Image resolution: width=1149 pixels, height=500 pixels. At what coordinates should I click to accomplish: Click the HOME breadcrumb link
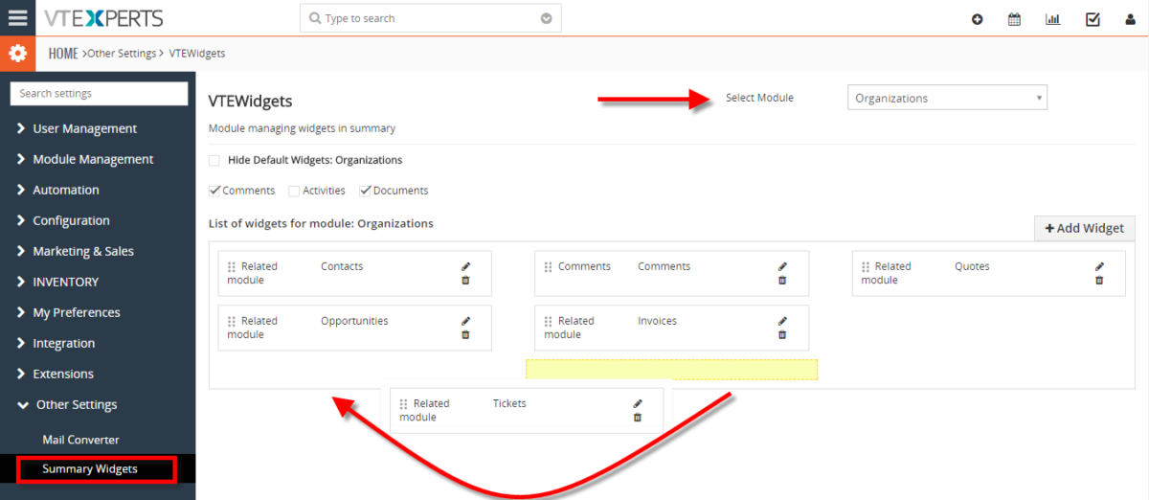tap(63, 54)
